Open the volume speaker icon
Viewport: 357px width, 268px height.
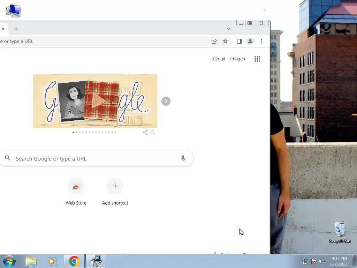pyautogui.click(x=322, y=261)
